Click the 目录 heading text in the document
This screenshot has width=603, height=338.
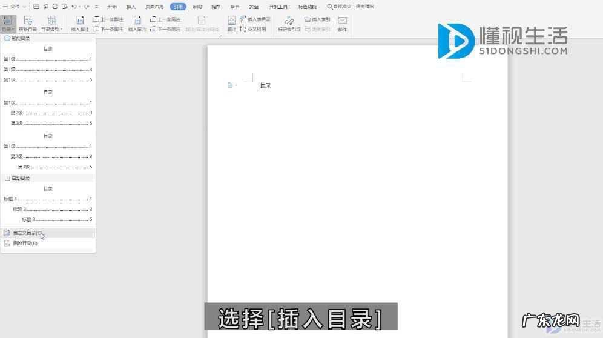pos(265,85)
